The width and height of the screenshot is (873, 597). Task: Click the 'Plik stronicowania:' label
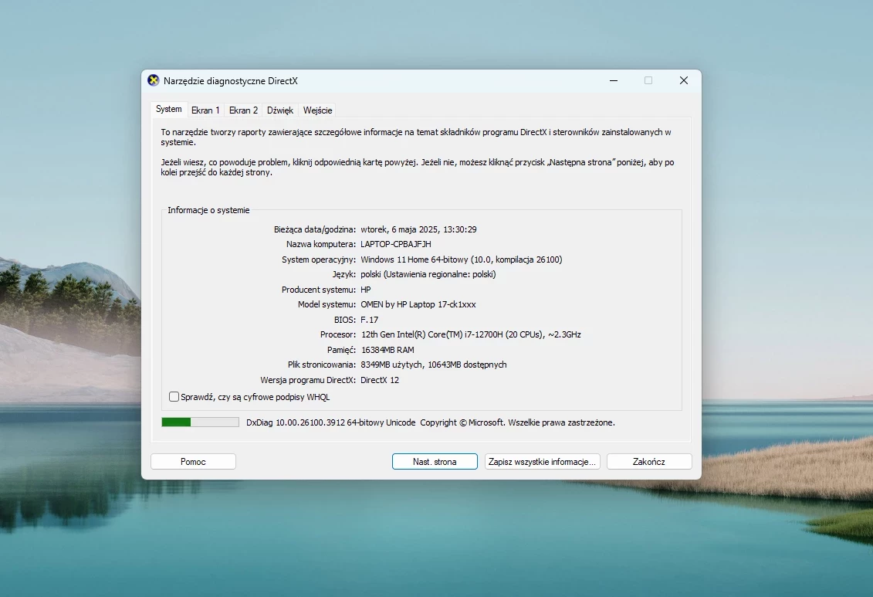point(322,365)
